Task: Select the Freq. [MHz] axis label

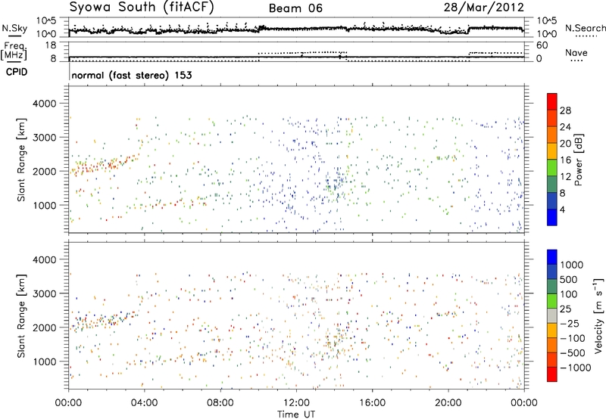Action: tap(14, 51)
